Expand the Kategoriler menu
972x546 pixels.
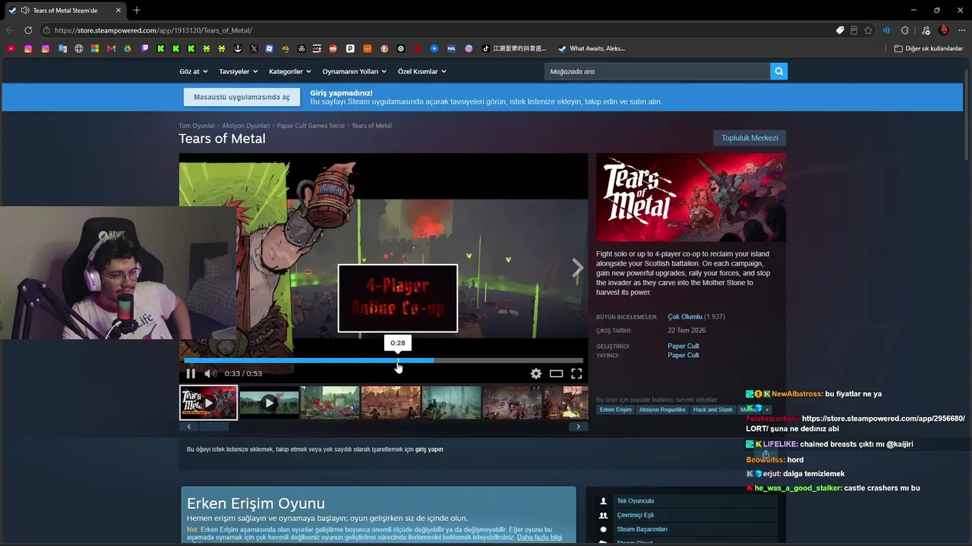click(x=290, y=71)
